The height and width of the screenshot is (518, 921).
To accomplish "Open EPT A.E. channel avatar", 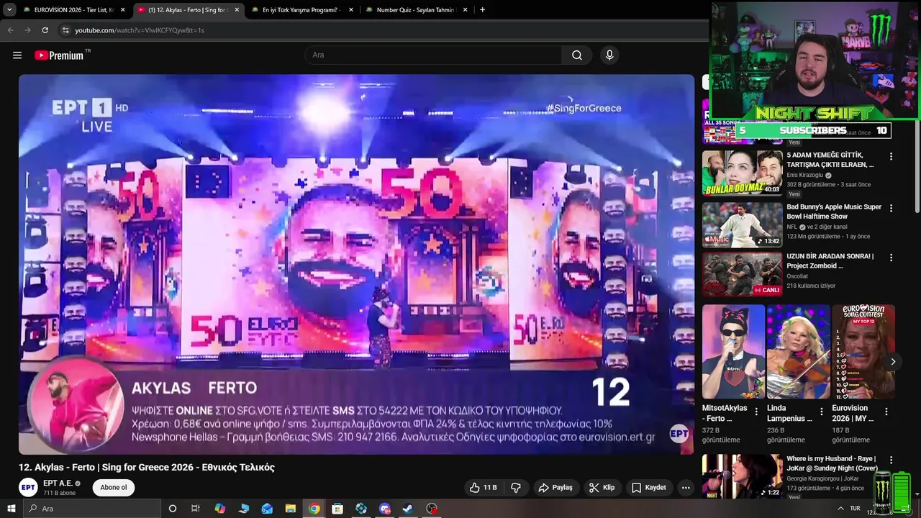I will coord(28,488).
